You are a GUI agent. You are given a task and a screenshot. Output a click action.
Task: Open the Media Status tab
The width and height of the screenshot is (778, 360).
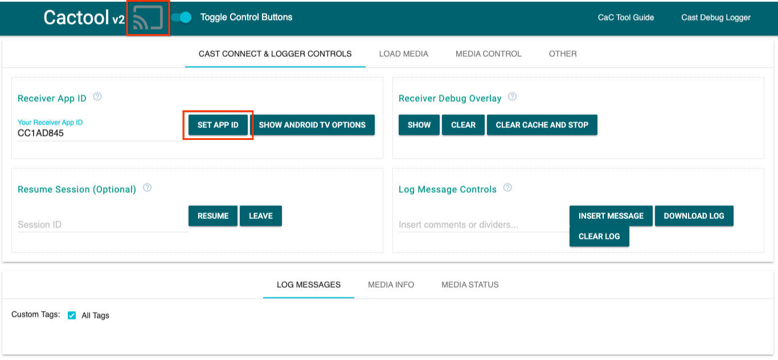[x=469, y=284]
